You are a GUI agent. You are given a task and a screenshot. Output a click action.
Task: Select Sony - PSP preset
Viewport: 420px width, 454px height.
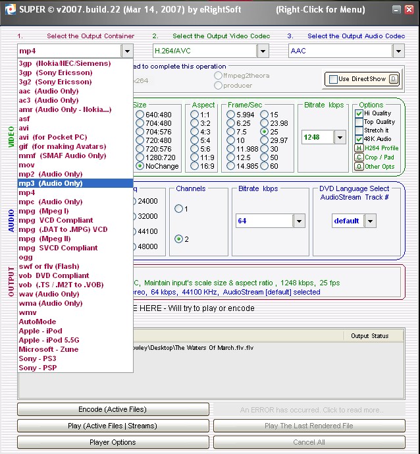pyautogui.click(x=75, y=368)
